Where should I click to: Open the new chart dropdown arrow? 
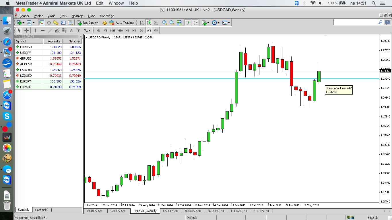(x=23, y=23)
